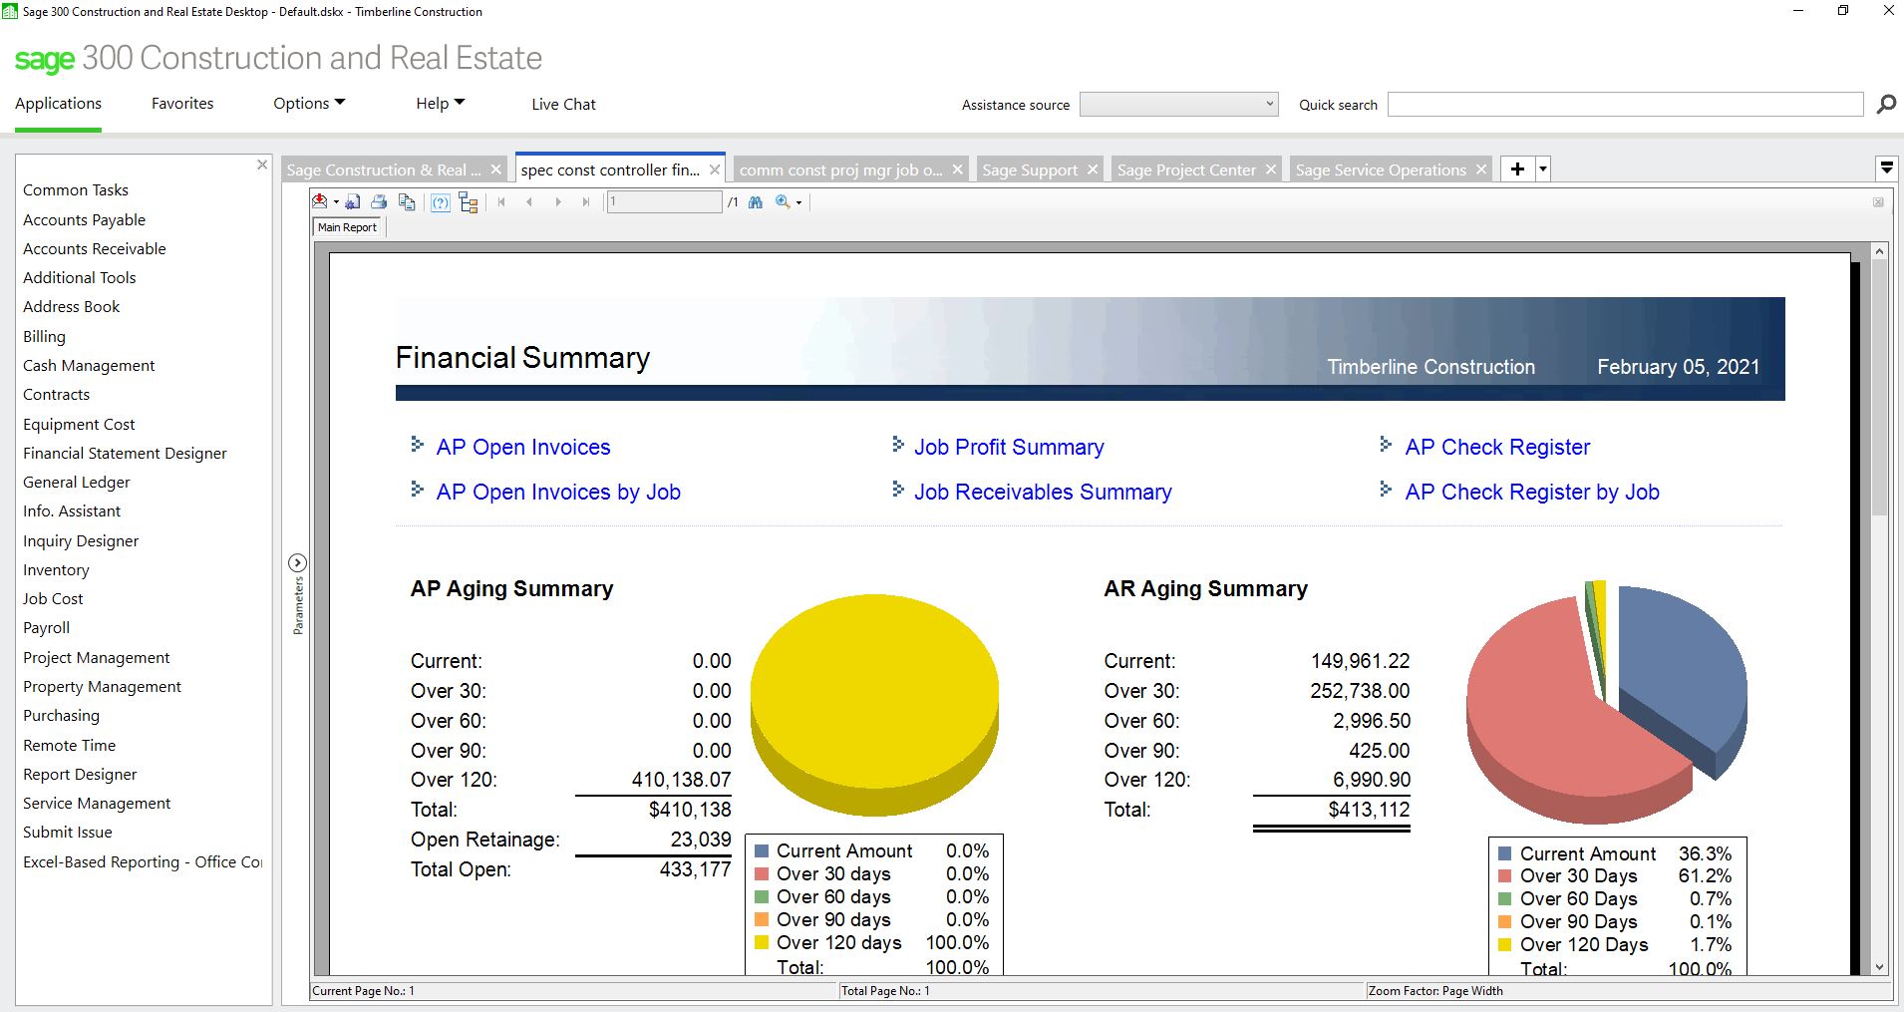
Task: Close the Sage Project Center tab
Action: click(x=1271, y=169)
